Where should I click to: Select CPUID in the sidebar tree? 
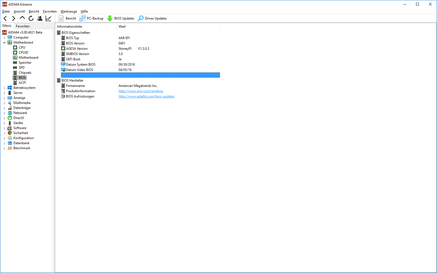point(23,53)
